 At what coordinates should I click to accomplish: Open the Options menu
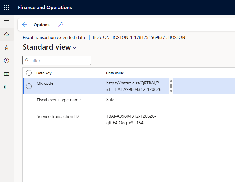tap(41, 25)
